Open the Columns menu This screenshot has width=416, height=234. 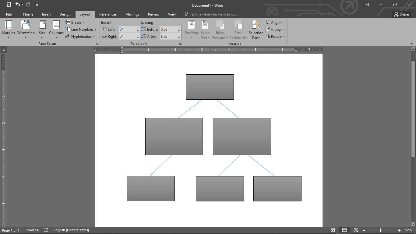[56, 30]
